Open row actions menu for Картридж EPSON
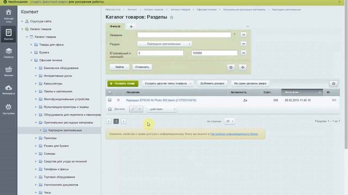 click(x=118, y=100)
